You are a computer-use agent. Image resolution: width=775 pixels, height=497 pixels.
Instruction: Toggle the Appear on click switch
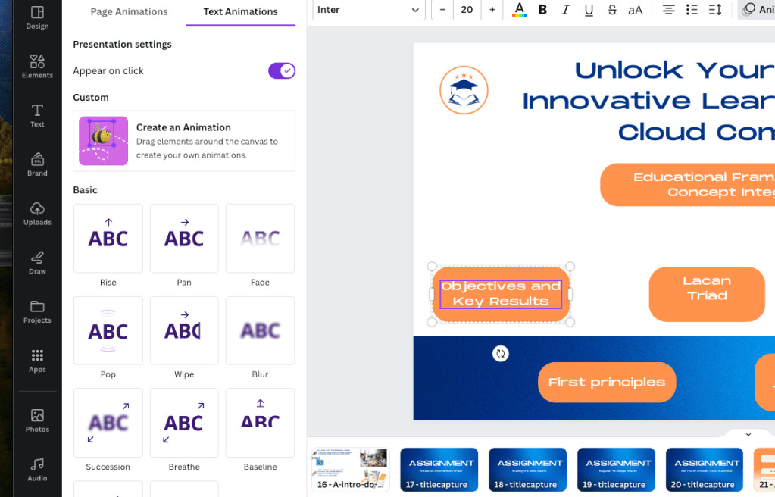tap(282, 70)
